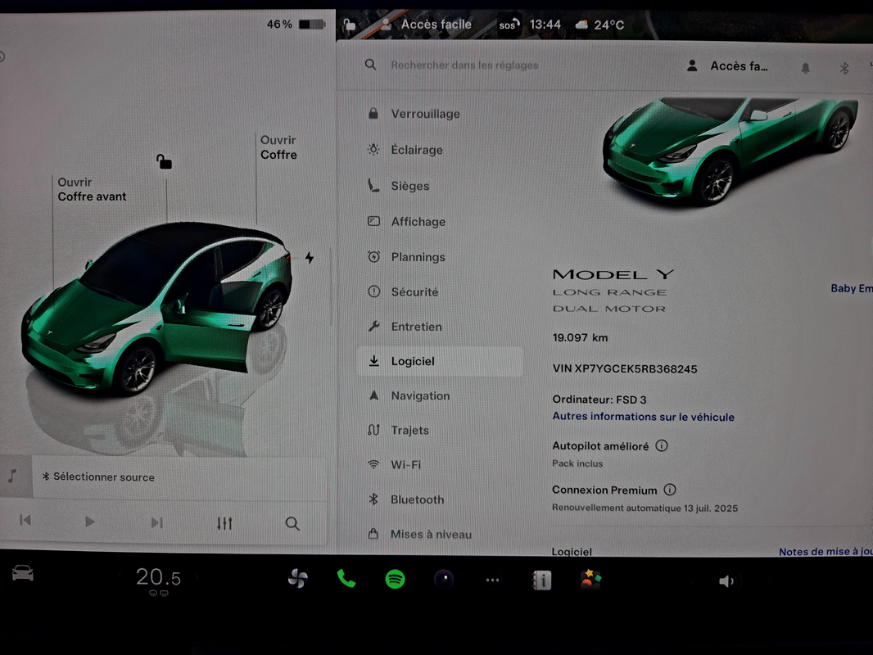873x655 pixels.
Task: Open the dashcam camera app
Action: tap(444, 580)
